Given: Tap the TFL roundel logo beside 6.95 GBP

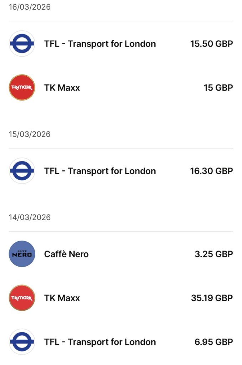Looking at the screenshot, I should coord(22,342).
